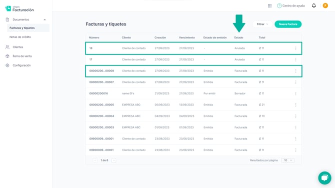Click the Nueva Factura button

(x=288, y=24)
